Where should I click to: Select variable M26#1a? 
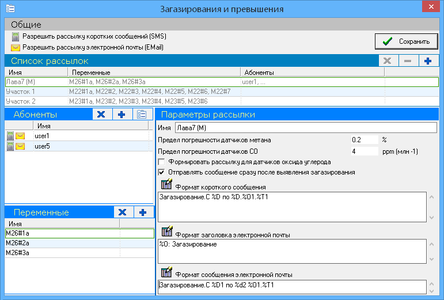(79, 233)
